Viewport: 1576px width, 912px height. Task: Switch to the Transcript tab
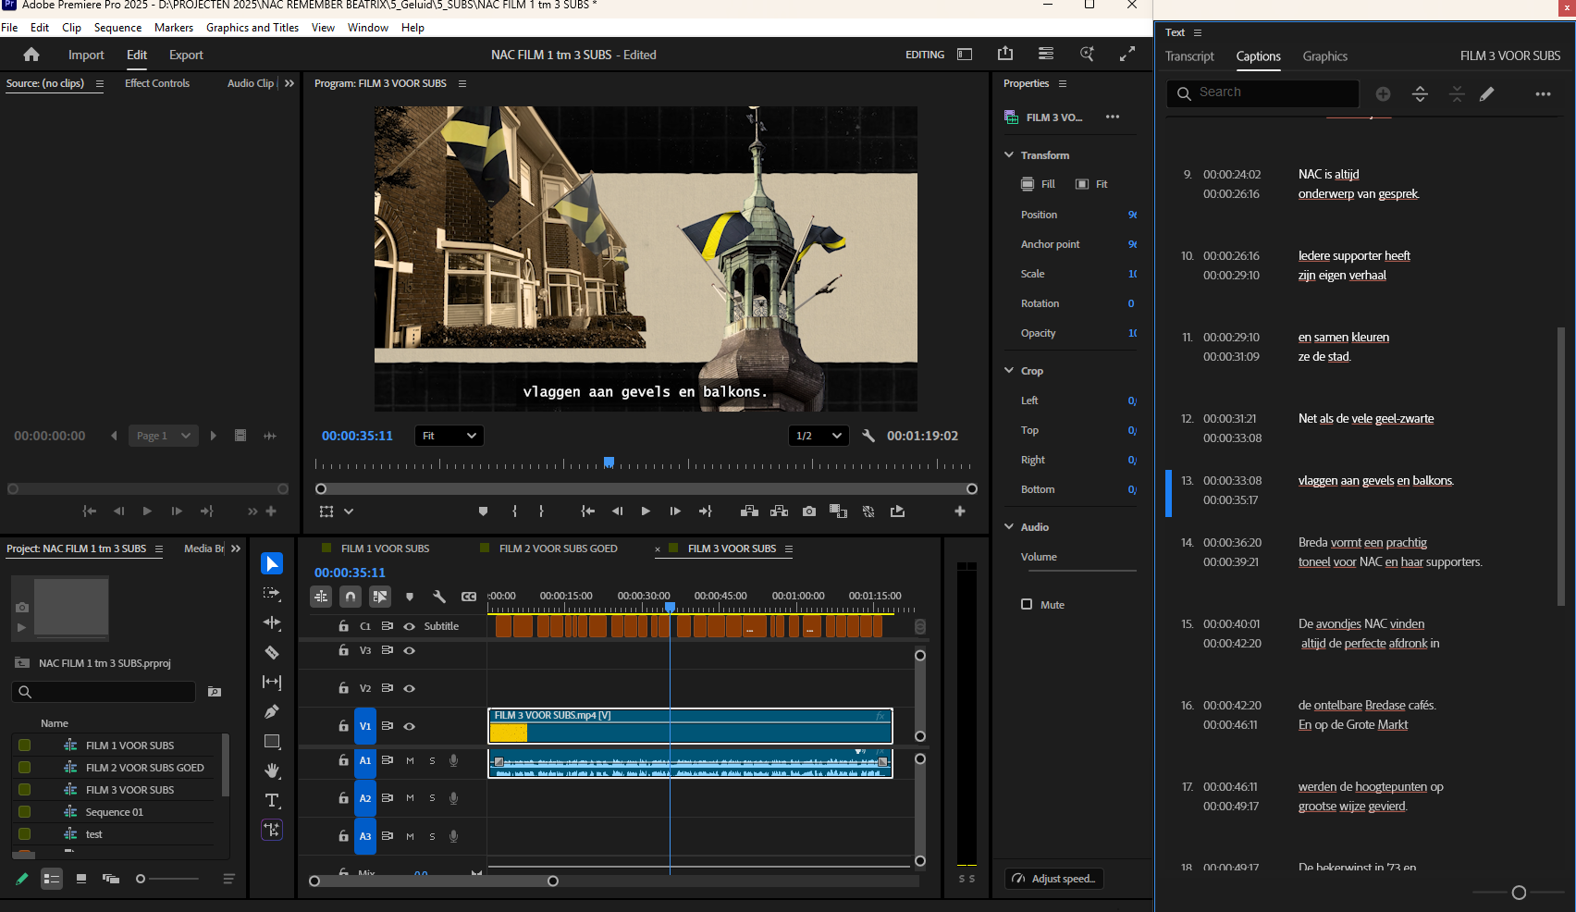1189,56
